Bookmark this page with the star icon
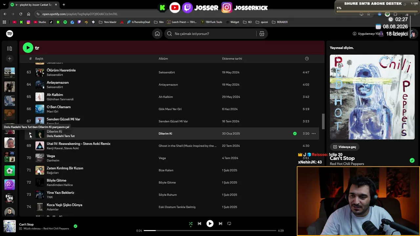The height and width of the screenshot is (236, 420). click(368, 14)
